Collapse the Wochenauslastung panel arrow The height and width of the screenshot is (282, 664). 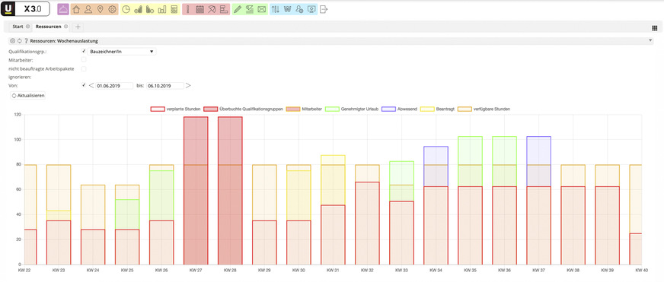click(650, 41)
